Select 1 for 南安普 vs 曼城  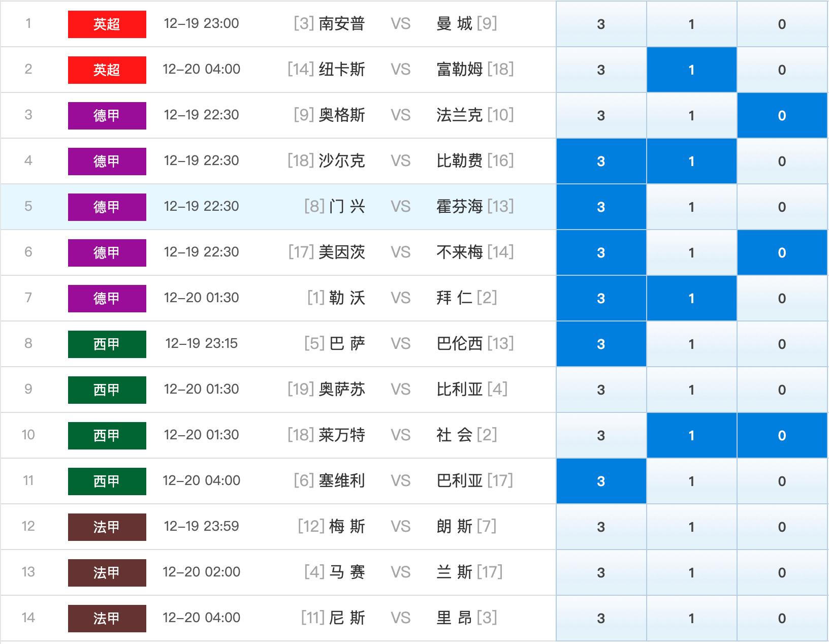(x=692, y=24)
